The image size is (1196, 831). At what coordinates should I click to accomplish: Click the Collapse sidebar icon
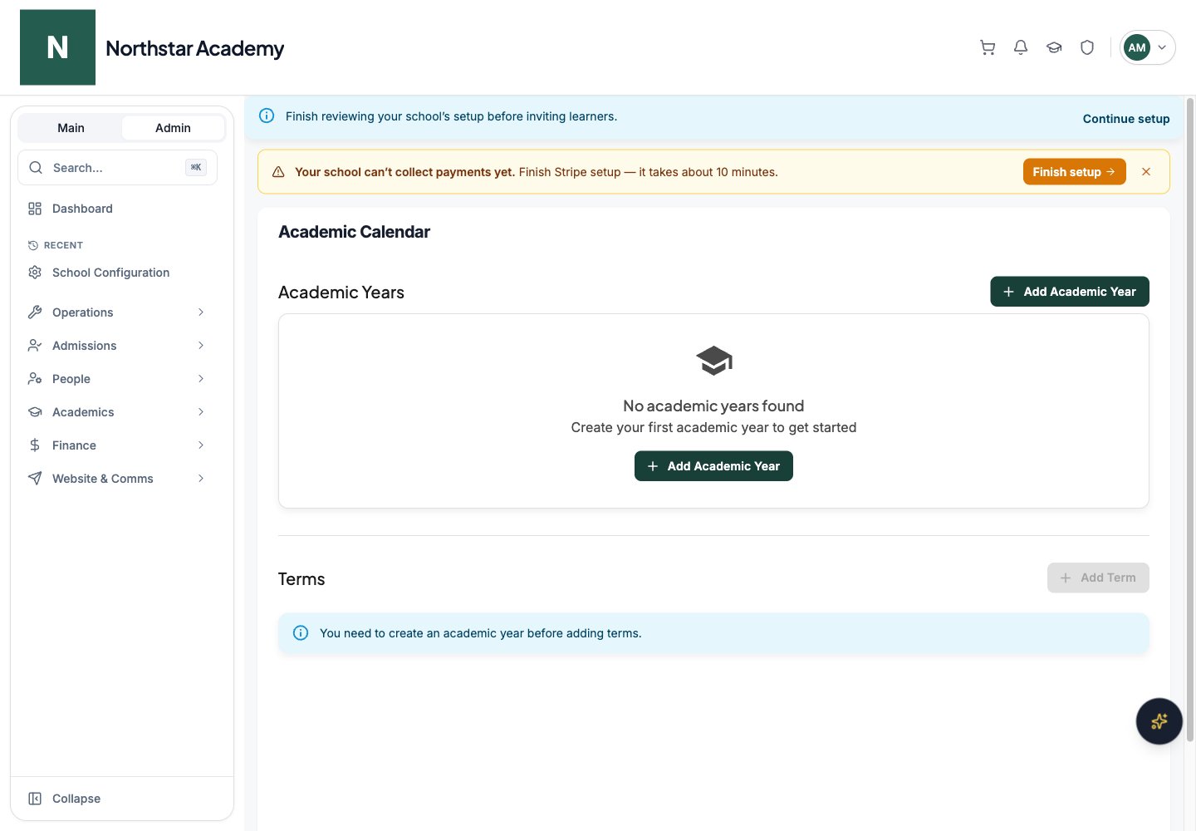pos(35,799)
